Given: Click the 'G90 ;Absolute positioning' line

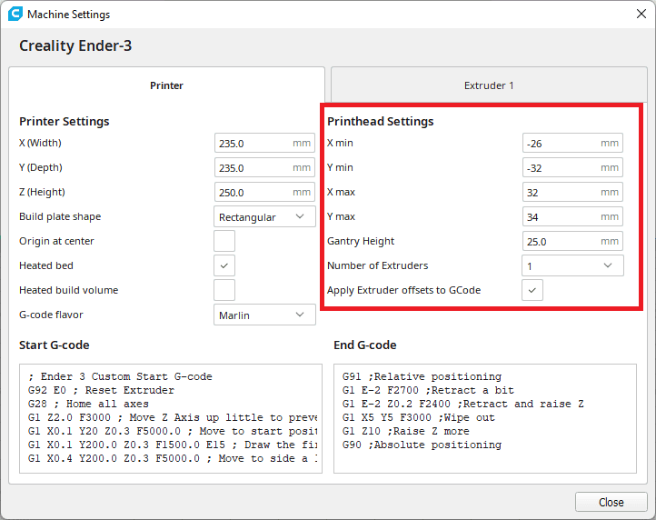Looking at the screenshot, I should [x=422, y=445].
